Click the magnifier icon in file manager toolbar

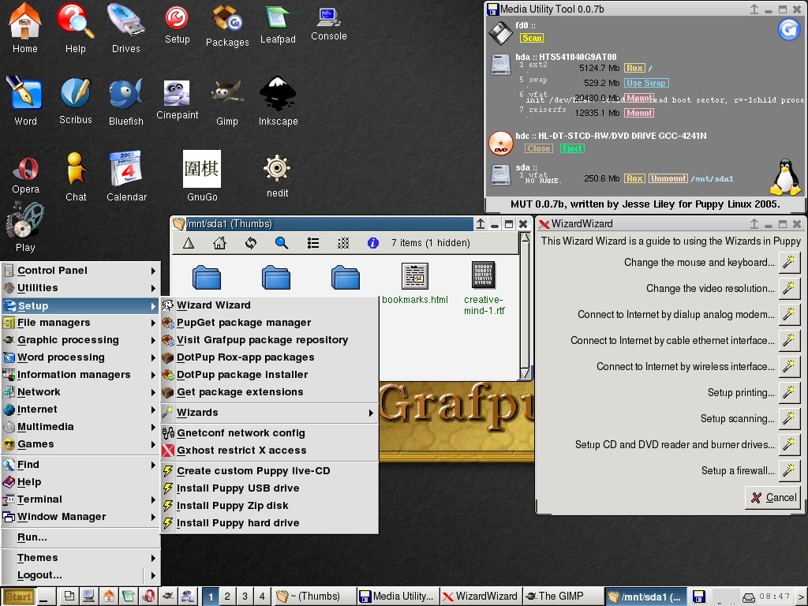pos(282,243)
